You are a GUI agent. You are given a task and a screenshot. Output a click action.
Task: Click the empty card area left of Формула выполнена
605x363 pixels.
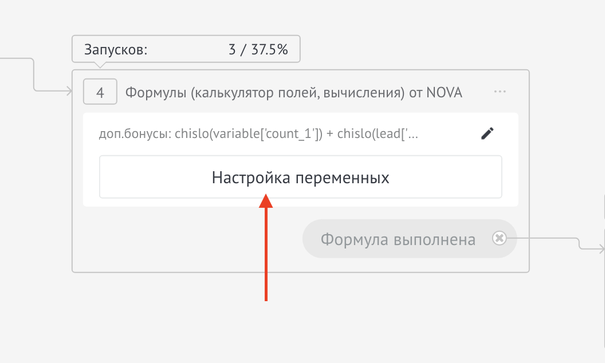(185, 239)
